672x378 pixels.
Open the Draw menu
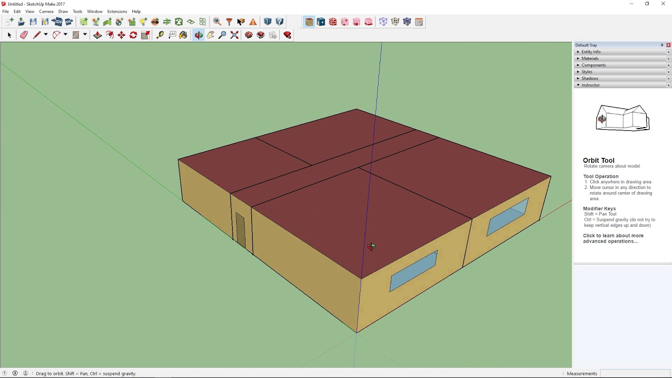[x=63, y=12]
